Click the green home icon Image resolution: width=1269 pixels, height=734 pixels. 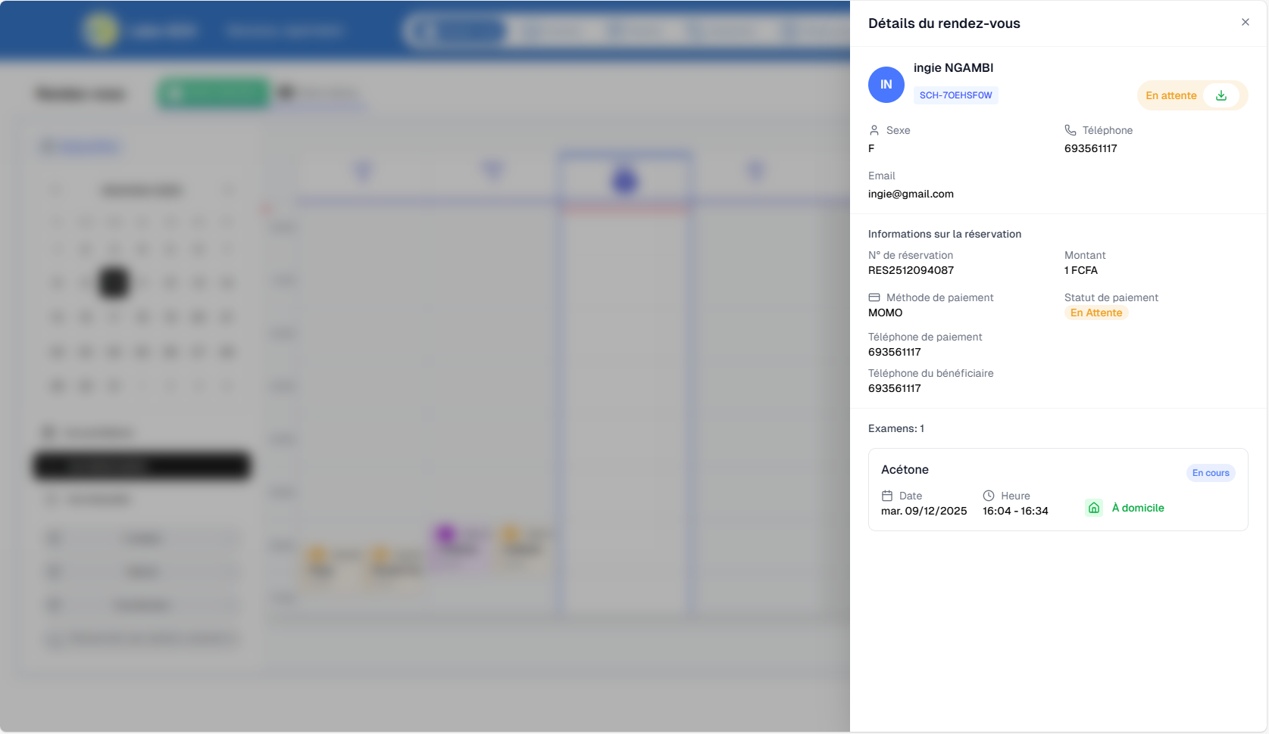(x=1093, y=508)
